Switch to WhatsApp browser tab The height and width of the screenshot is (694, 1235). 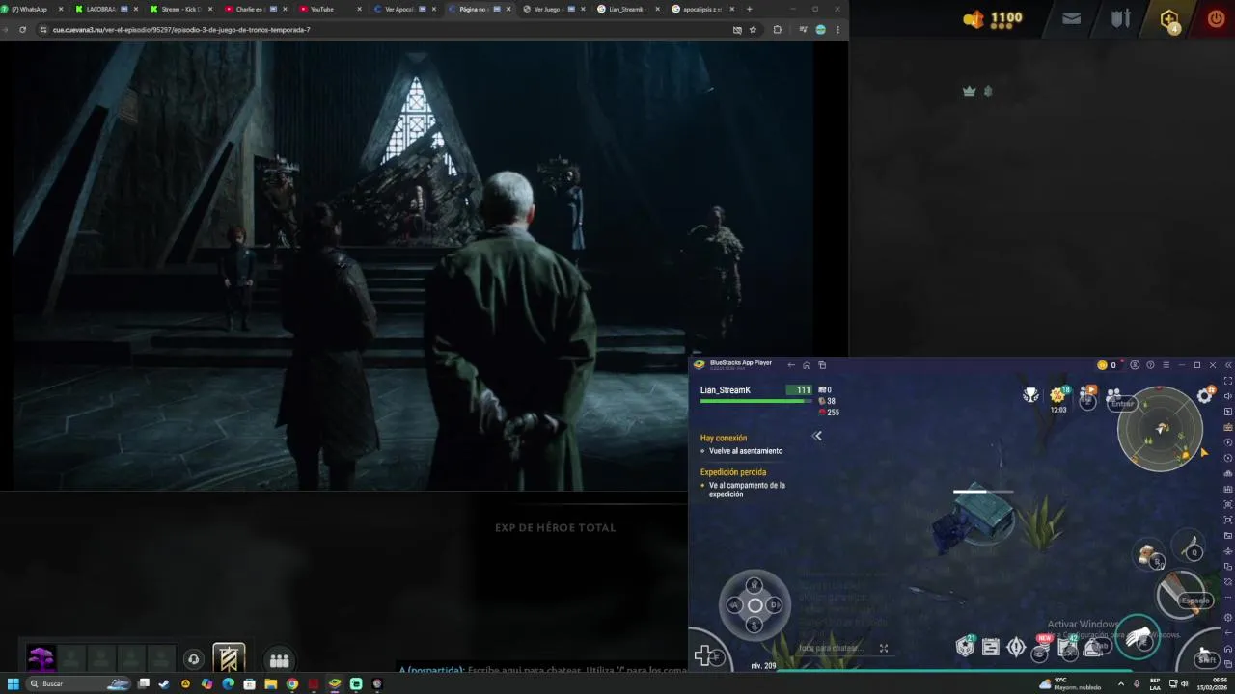click(34, 9)
